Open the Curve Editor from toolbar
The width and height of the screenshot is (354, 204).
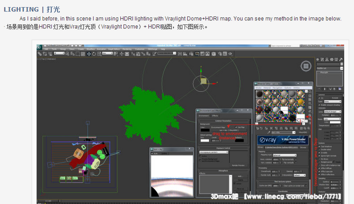(x=202, y=54)
